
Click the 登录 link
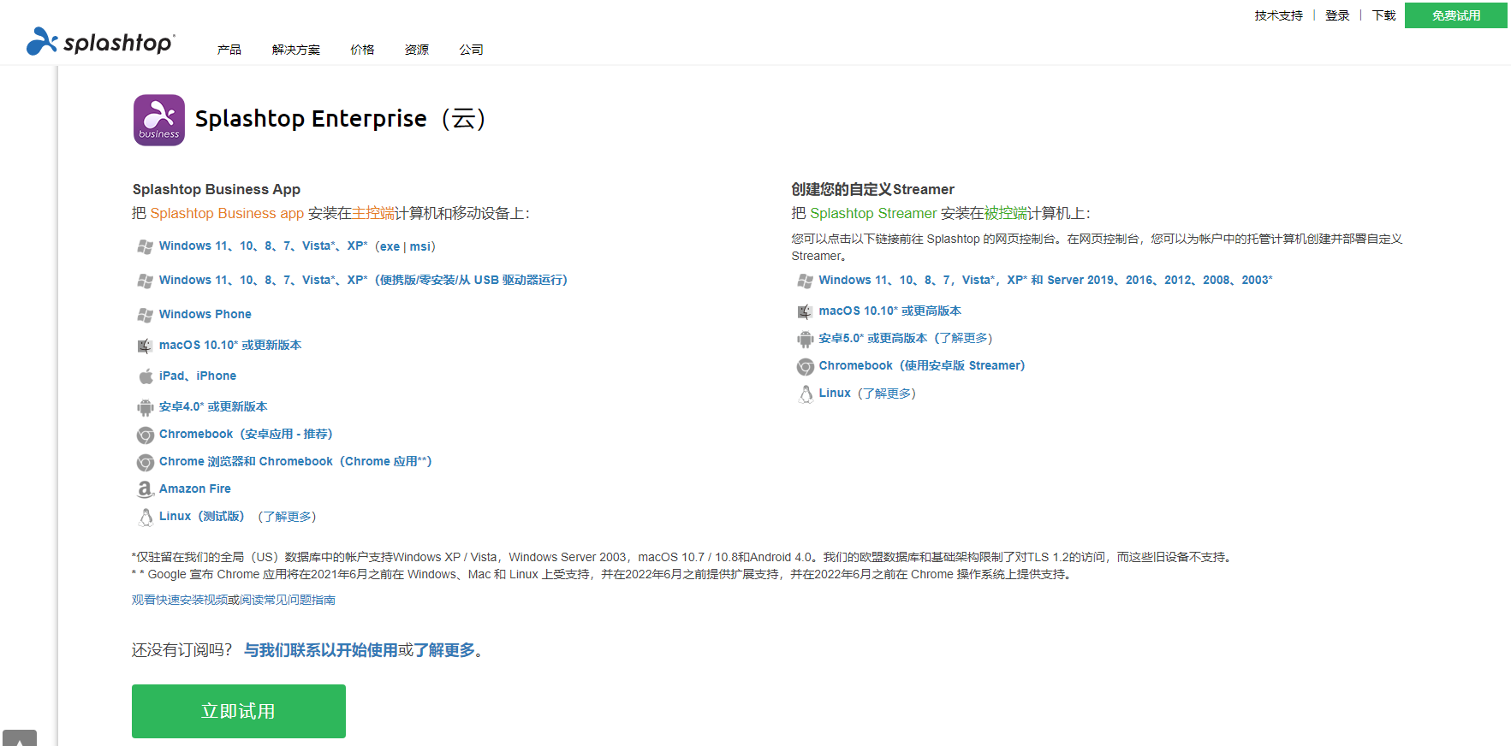[1337, 15]
